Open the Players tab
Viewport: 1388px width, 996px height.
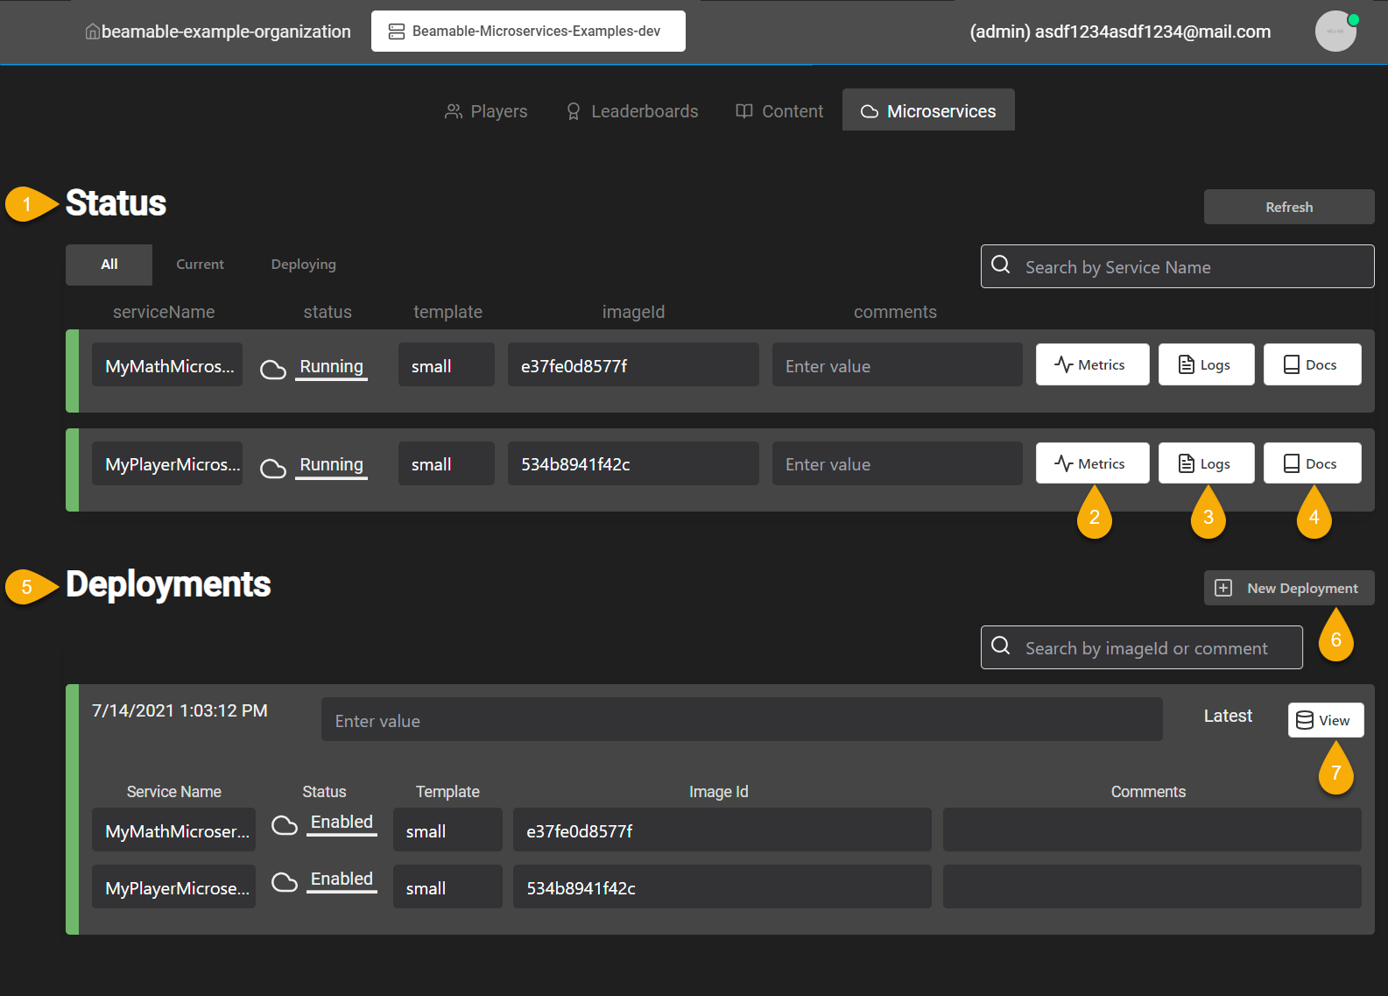click(x=486, y=111)
